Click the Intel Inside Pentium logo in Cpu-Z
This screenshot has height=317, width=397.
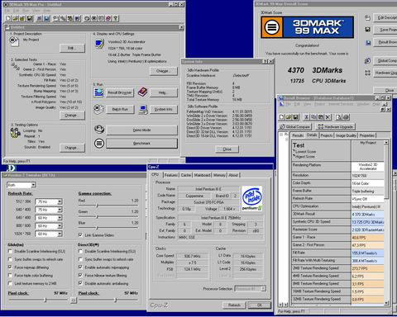coord(251,198)
